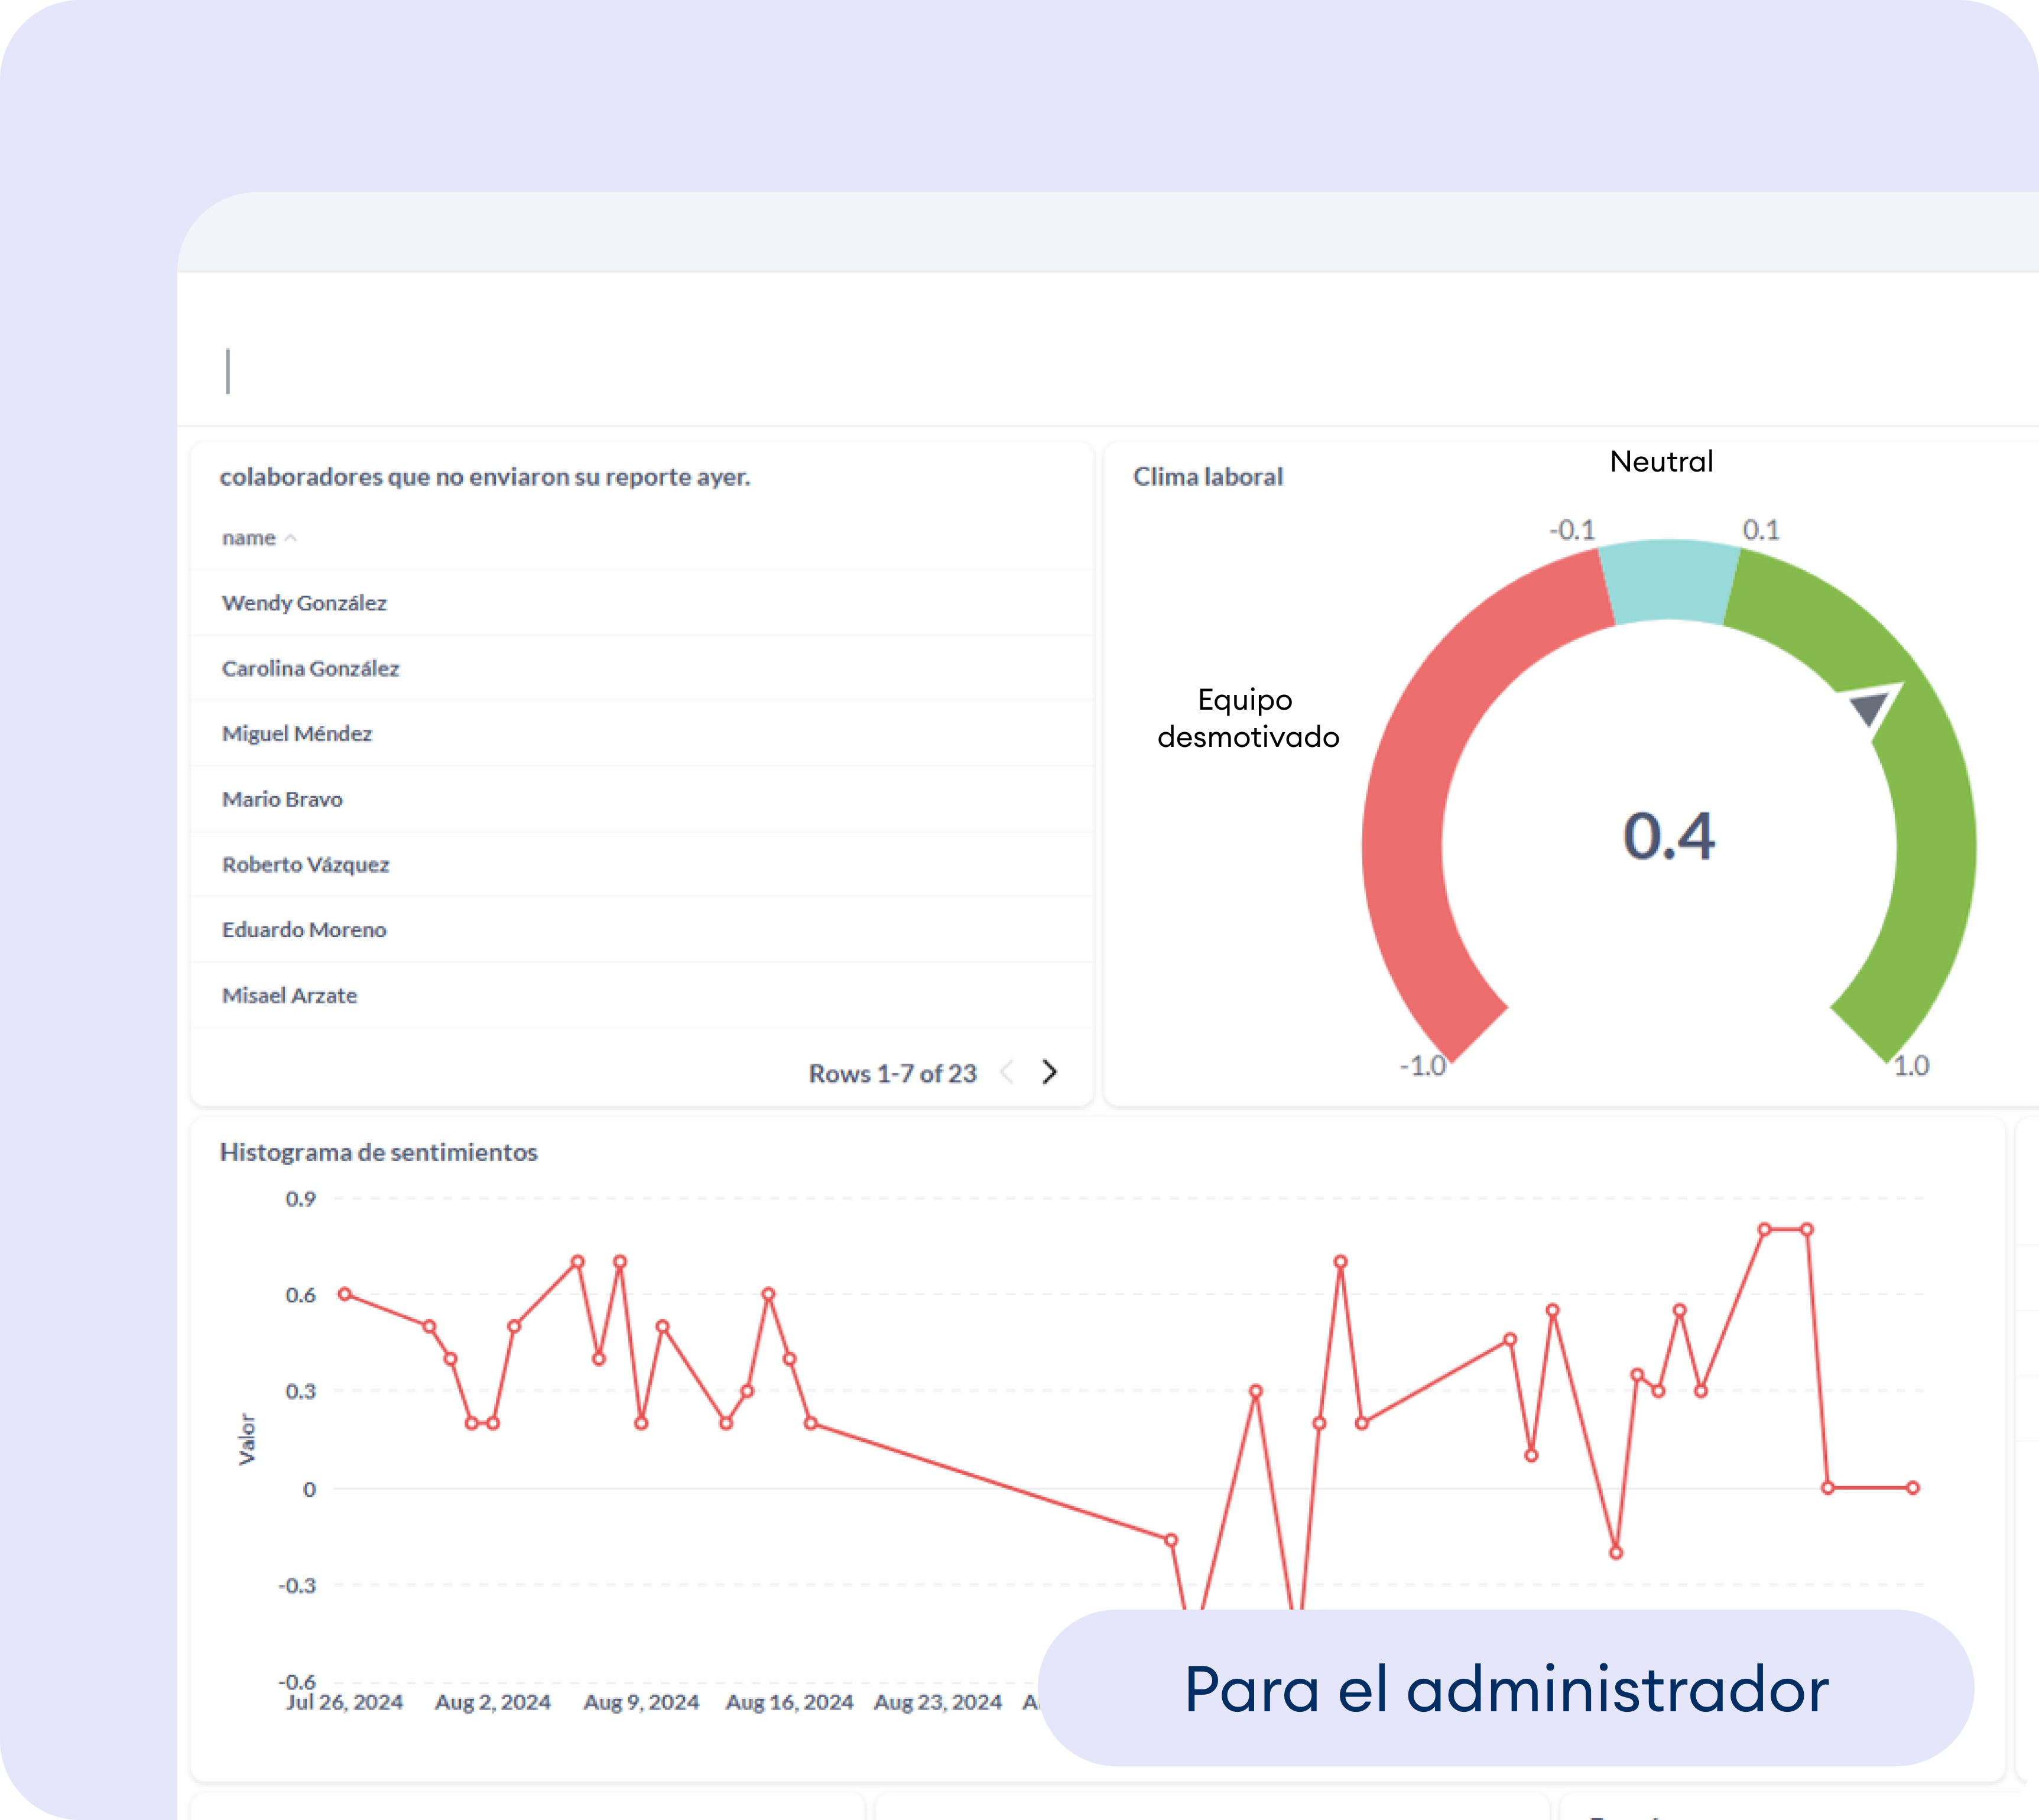Click the Rows 1-7 of 23 indicator

tap(892, 1073)
